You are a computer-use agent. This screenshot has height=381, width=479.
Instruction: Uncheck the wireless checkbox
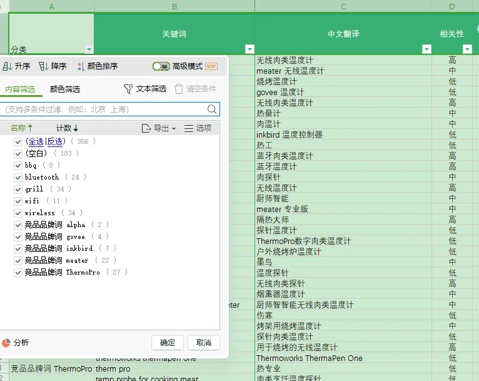(x=18, y=213)
